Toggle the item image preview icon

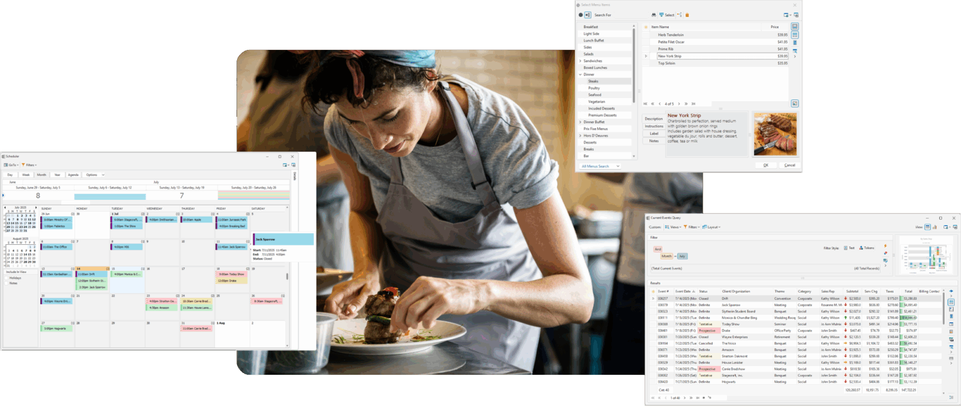coord(795,103)
